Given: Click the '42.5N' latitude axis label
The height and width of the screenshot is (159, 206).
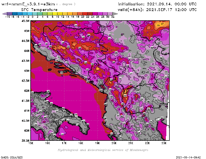Looking at the screenshot, I should tap(25, 81).
